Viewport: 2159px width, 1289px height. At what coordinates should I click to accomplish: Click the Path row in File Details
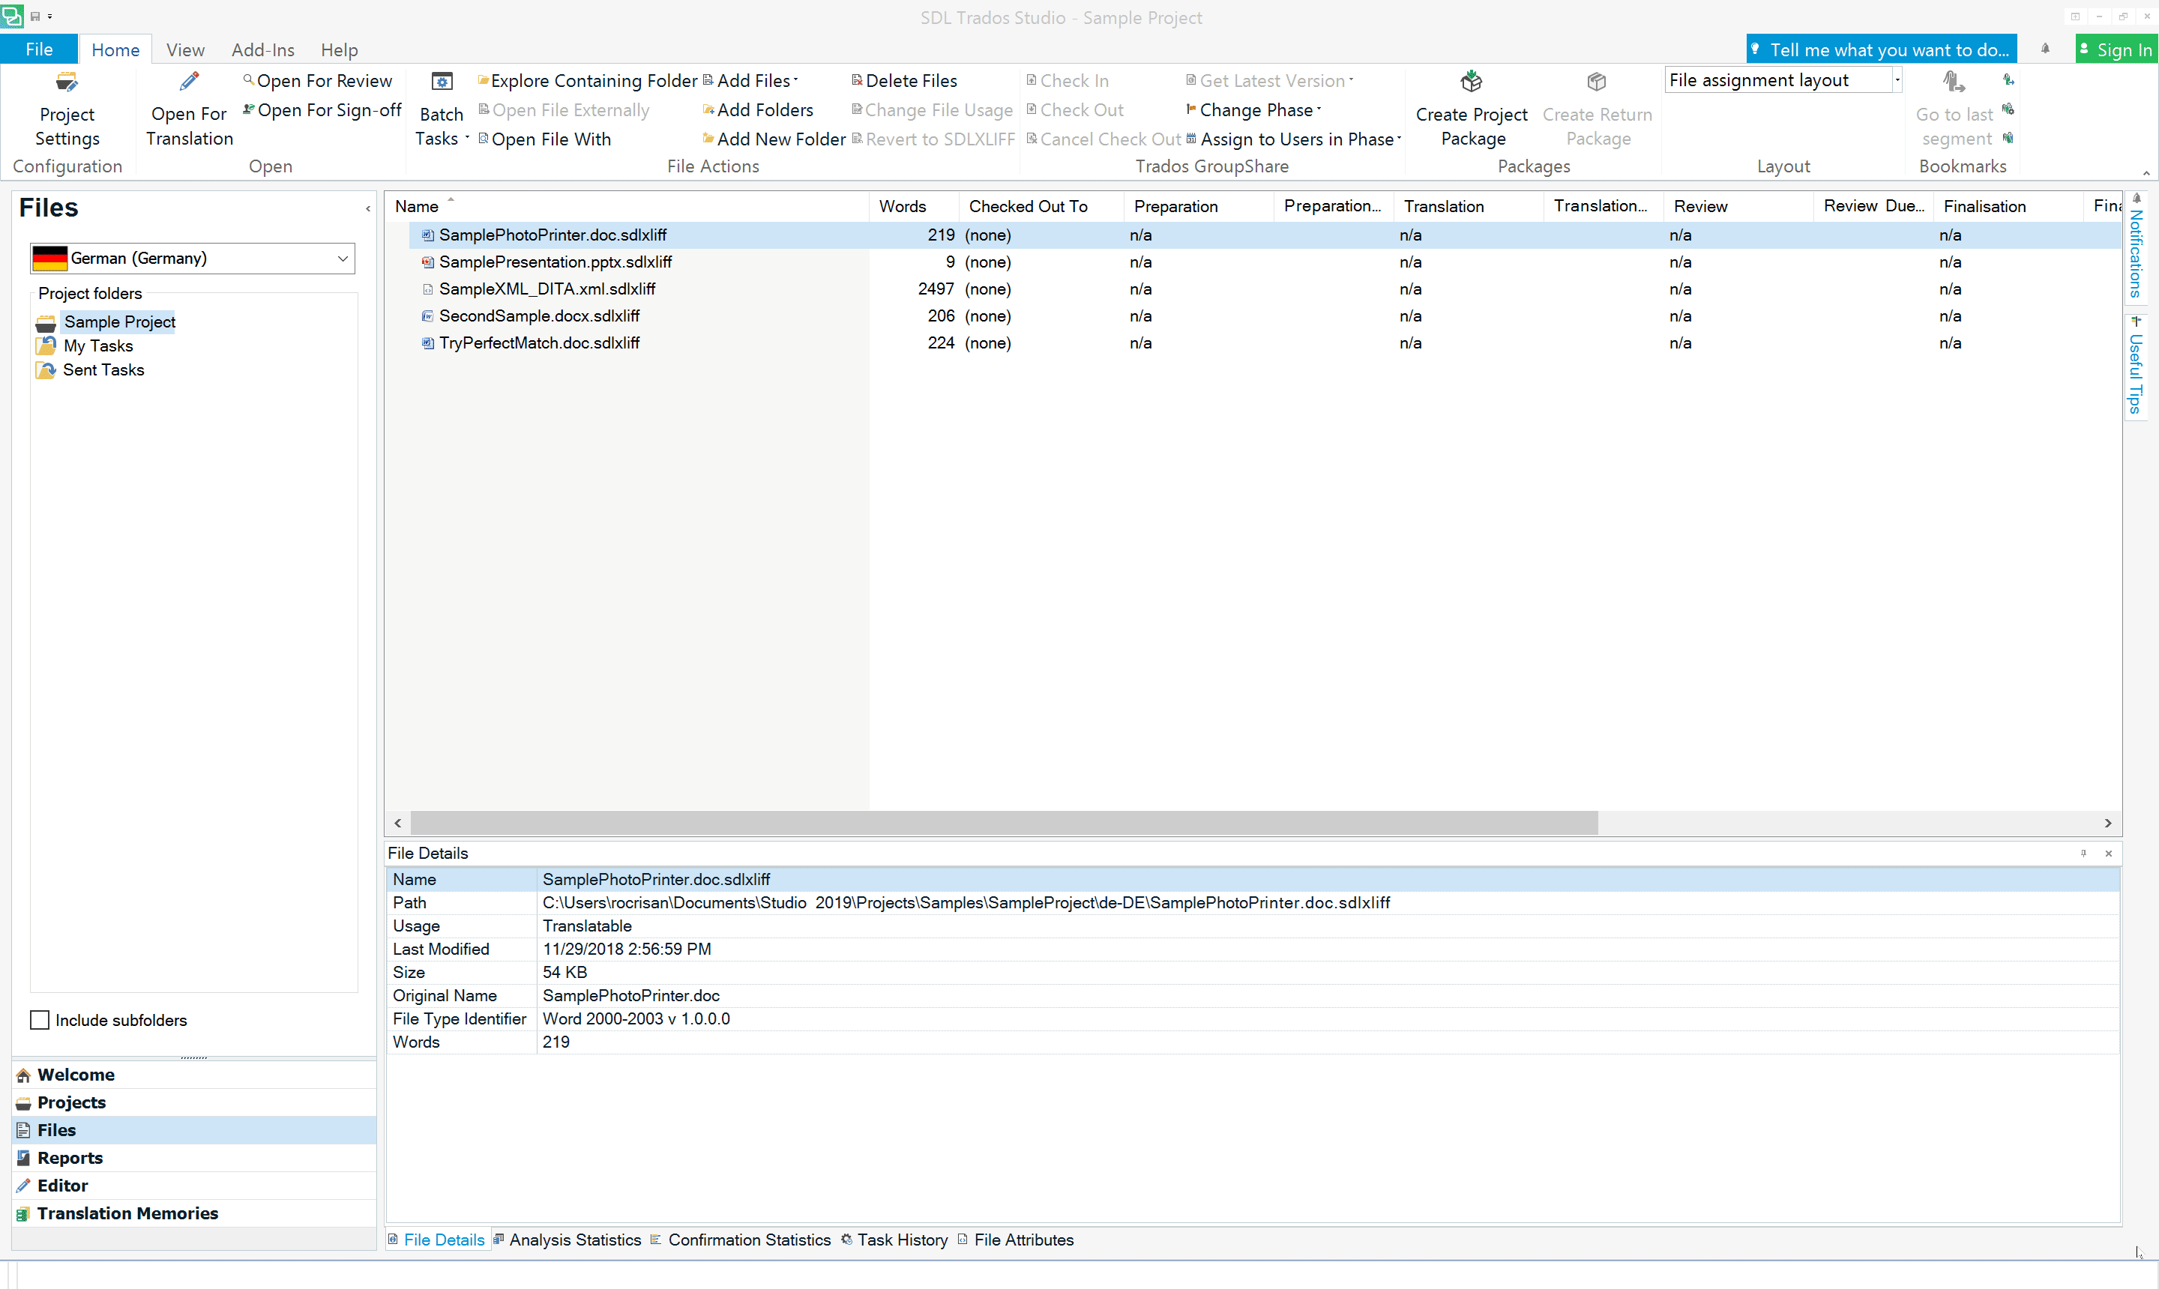click(x=1252, y=902)
